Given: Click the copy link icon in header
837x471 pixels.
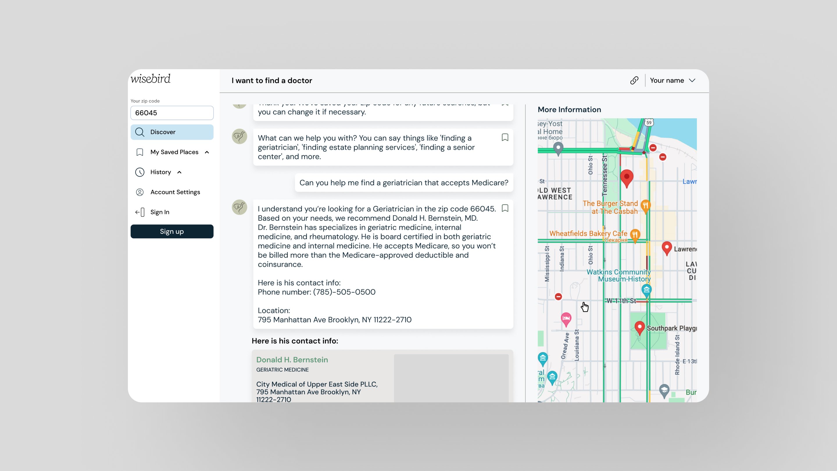Looking at the screenshot, I should (x=634, y=80).
